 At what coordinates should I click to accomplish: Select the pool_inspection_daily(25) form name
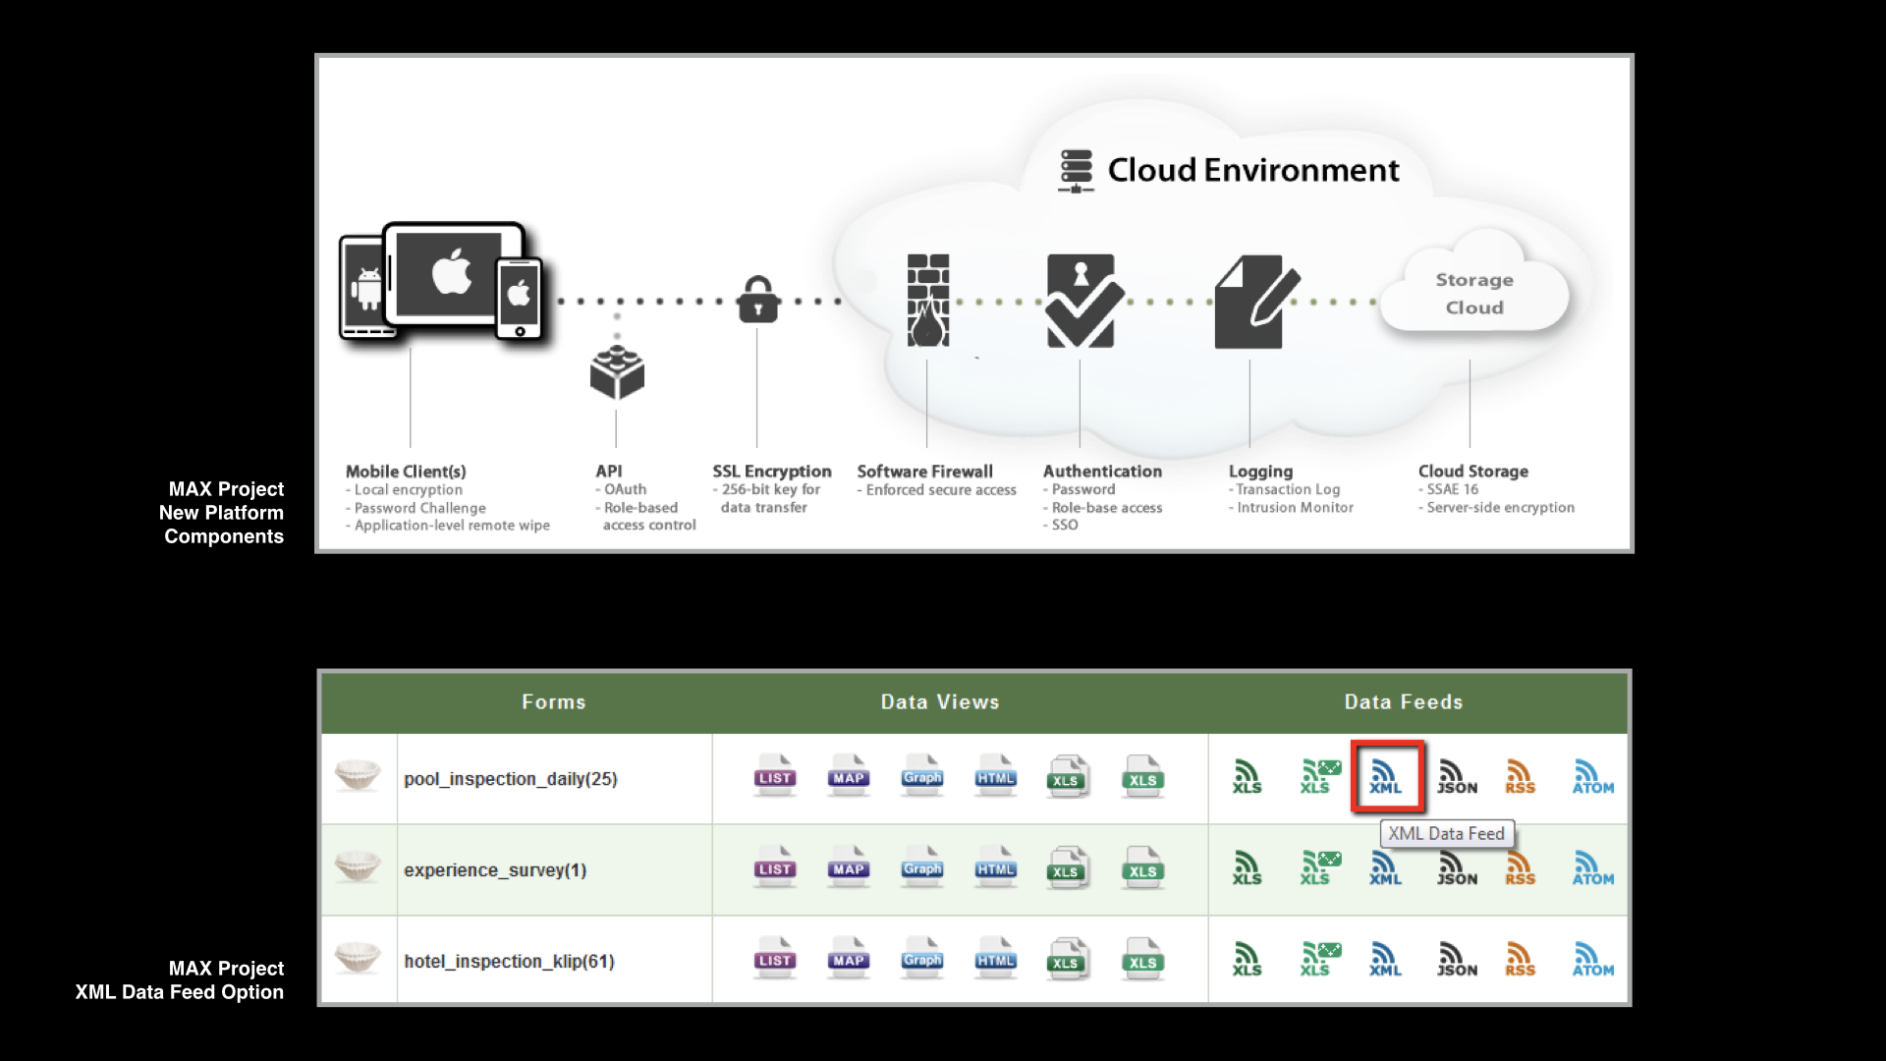pyautogui.click(x=511, y=779)
